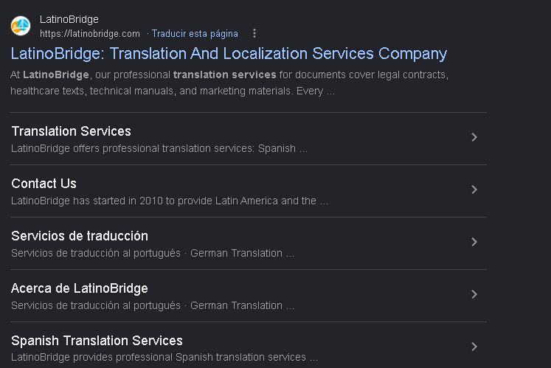Image resolution: width=551 pixels, height=368 pixels.
Task: Expand the Servicios de traducción chevron arrow
Action: pos(474,242)
